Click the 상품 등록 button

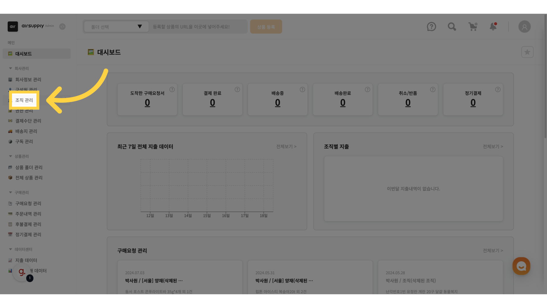266,27
